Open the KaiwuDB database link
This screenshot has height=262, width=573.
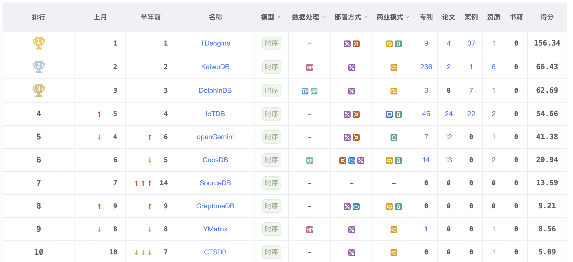(215, 67)
